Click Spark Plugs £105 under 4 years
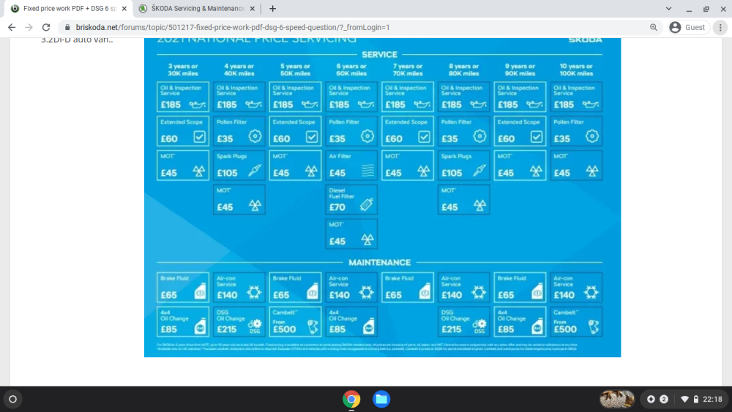Screen dimensions: 732x412 (239, 165)
